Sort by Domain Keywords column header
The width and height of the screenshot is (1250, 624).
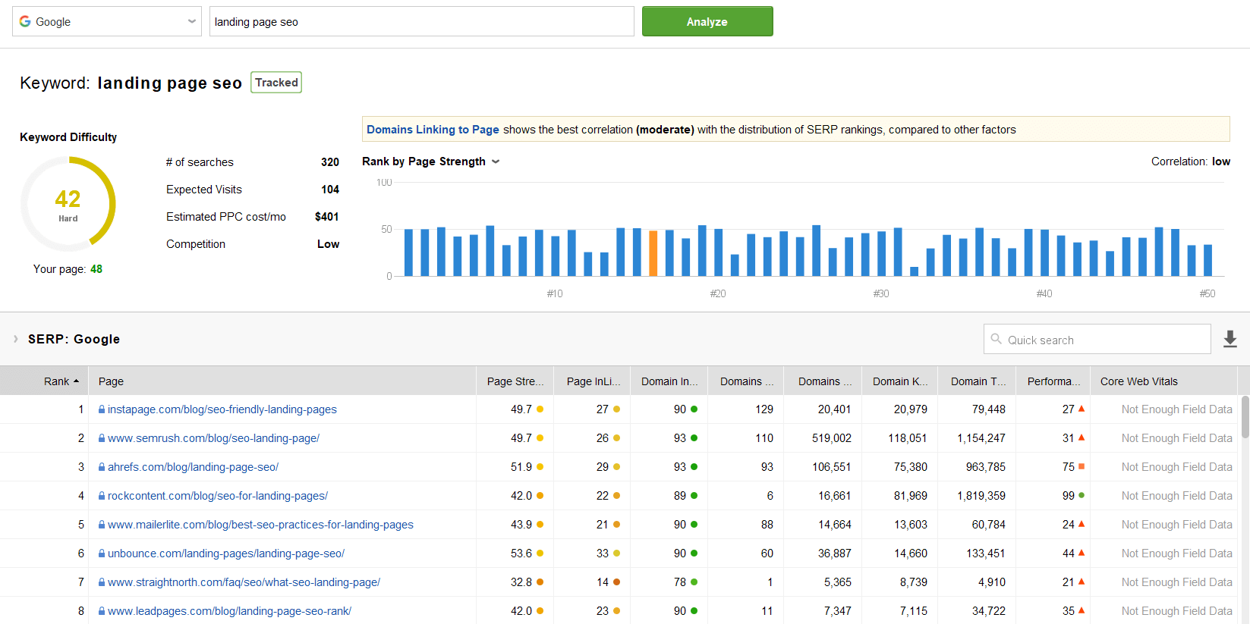tap(900, 381)
